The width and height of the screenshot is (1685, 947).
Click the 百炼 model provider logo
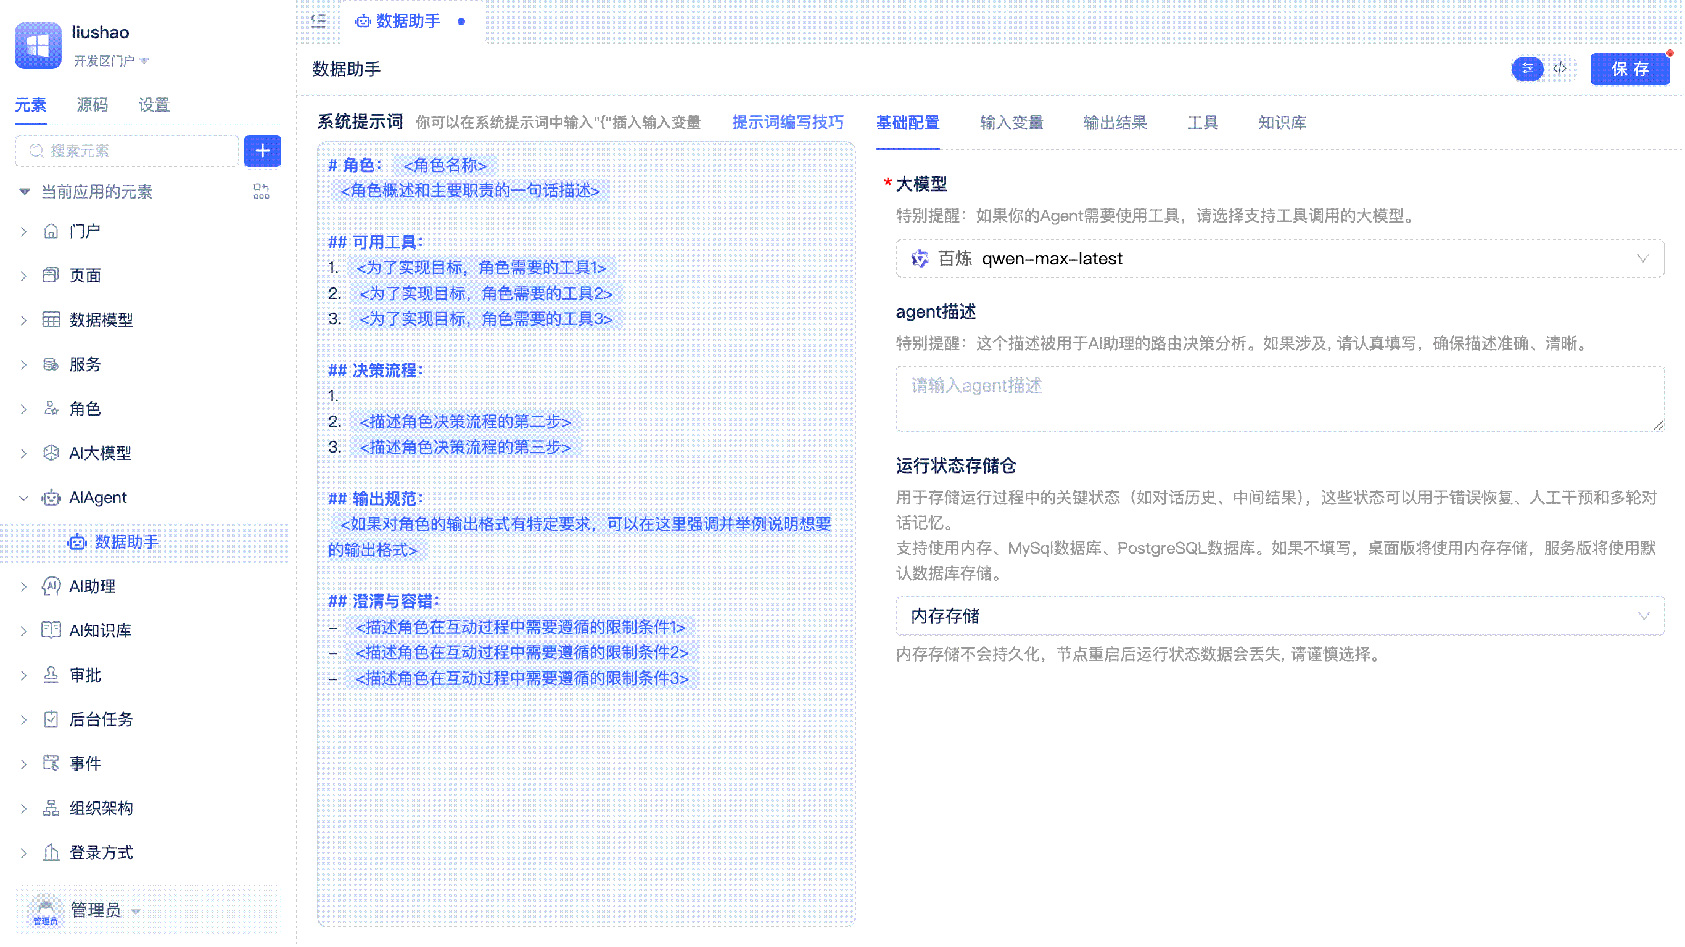pyautogui.click(x=920, y=259)
